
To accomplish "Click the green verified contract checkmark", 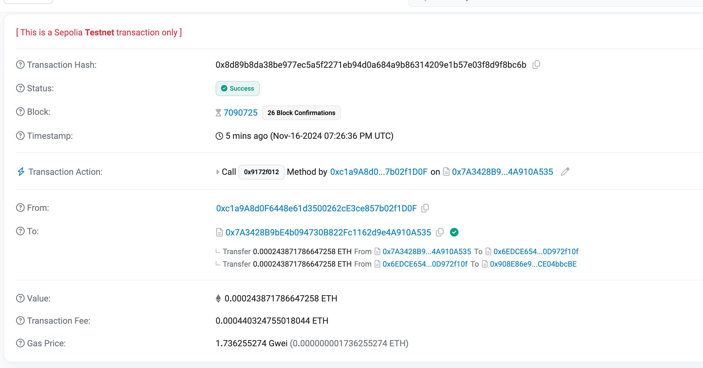I will tap(454, 232).
